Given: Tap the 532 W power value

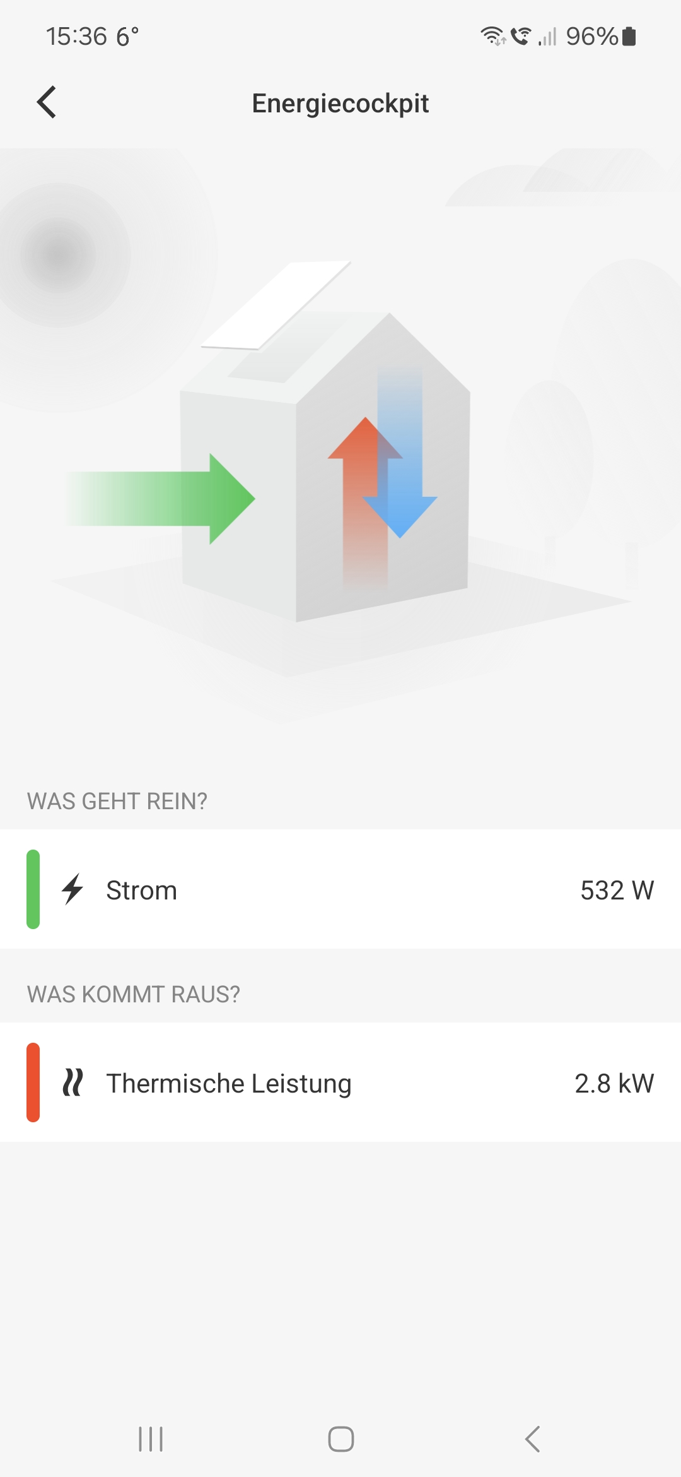Looking at the screenshot, I should pos(617,890).
